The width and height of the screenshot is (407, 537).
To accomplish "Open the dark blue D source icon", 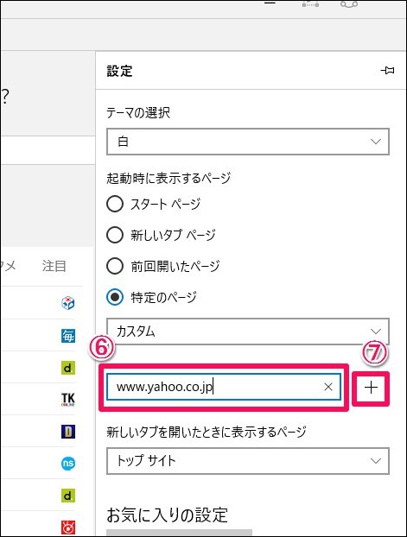I will coord(68,432).
